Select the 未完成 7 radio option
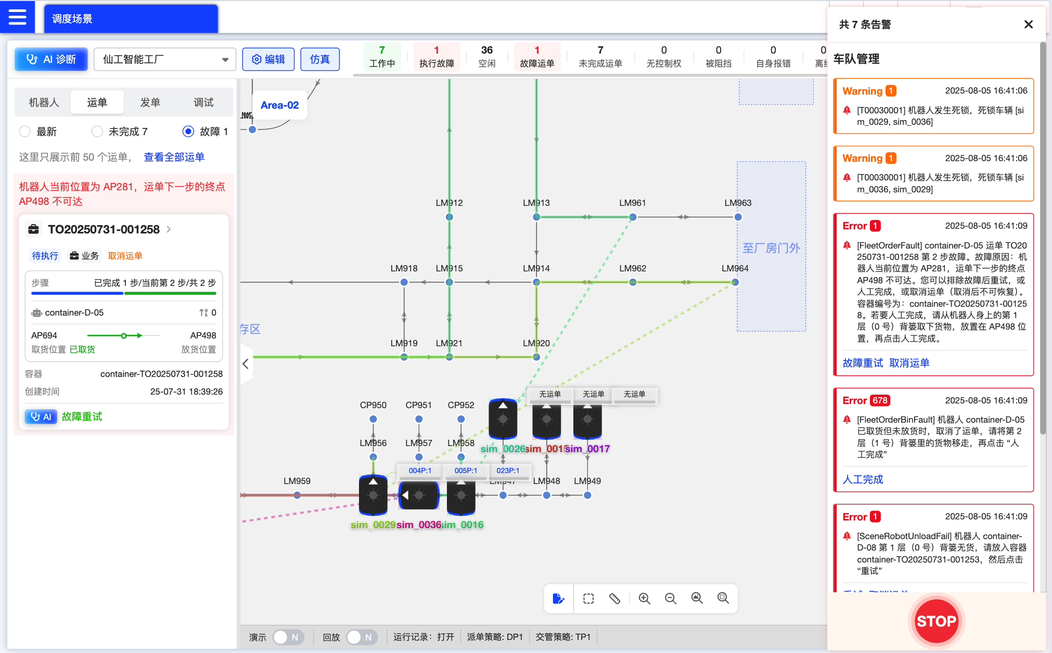Image resolution: width=1052 pixels, height=653 pixels. [x=97, y=132]
